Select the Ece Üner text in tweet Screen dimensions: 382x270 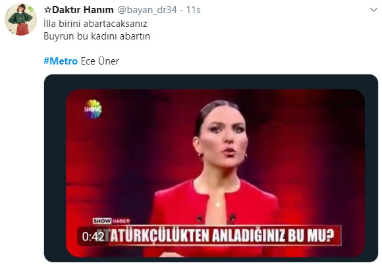tap(100, 61)
